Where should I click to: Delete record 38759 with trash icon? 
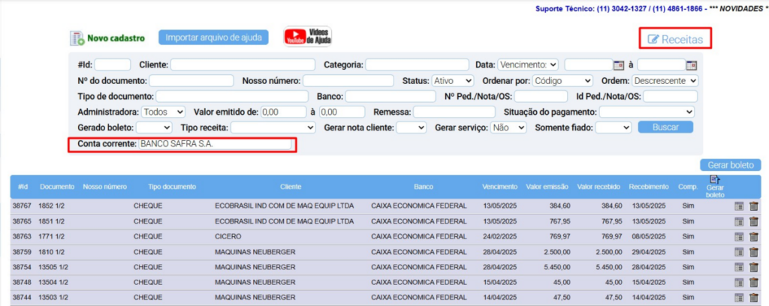click(x=754, y=252)
